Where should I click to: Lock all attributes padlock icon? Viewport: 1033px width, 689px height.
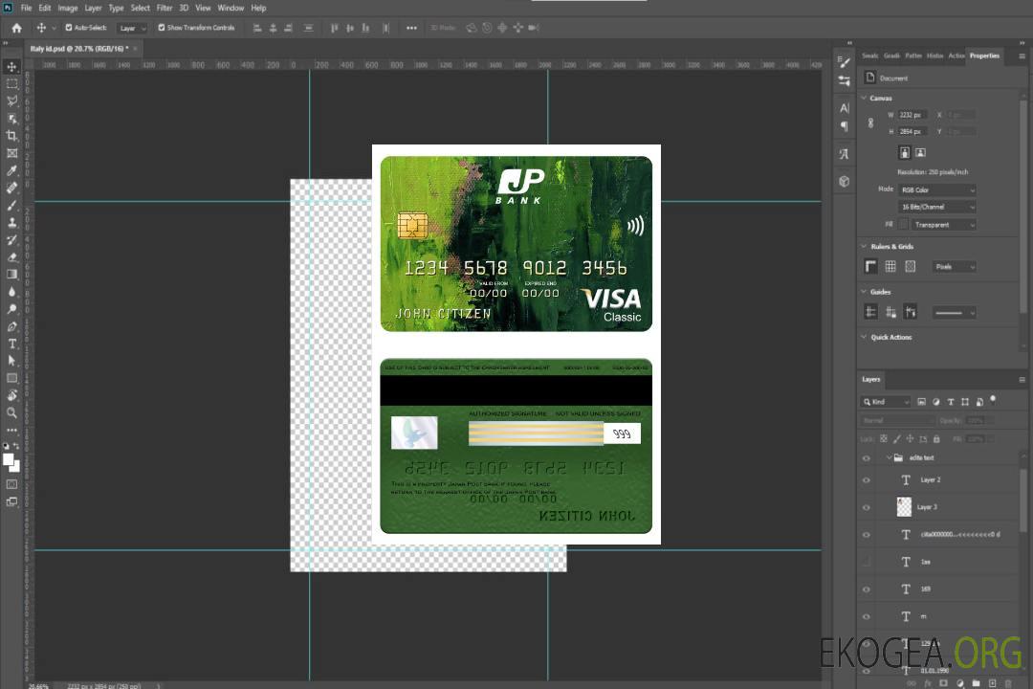(936, 438)
